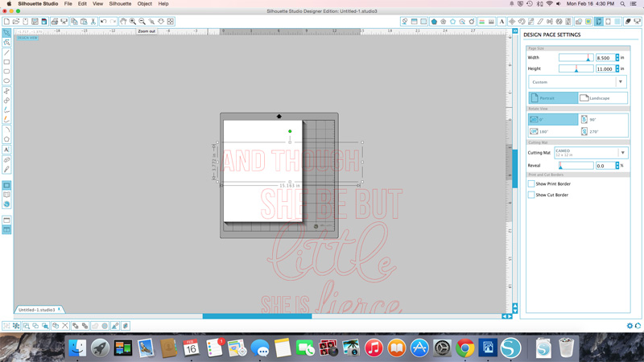Switch to the Untitled-1.studio3 document tab

39,310
